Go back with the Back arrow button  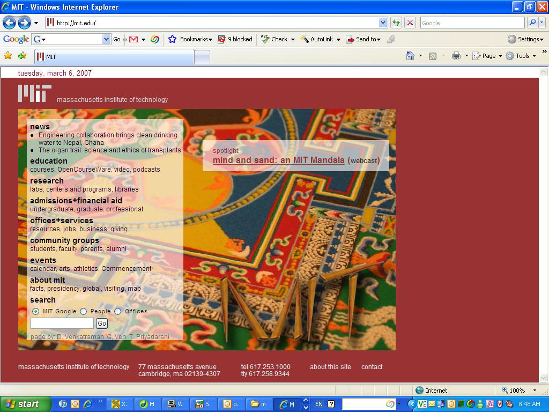(10, 23)
